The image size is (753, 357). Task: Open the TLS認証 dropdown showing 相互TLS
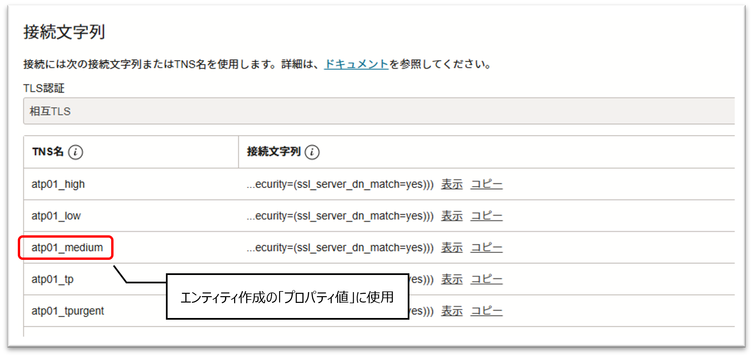coord(379,111)
